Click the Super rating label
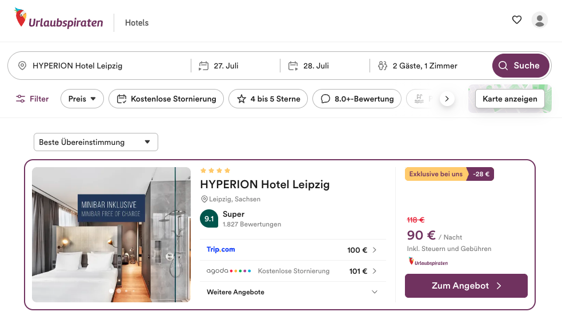The width and height of the screenshot is (562, 320). click(234, 214)
